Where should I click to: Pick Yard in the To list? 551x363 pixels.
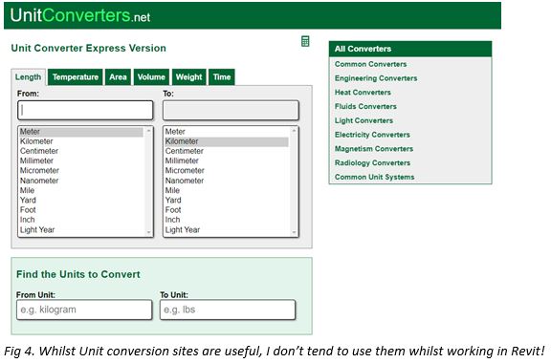pos(227,200)
